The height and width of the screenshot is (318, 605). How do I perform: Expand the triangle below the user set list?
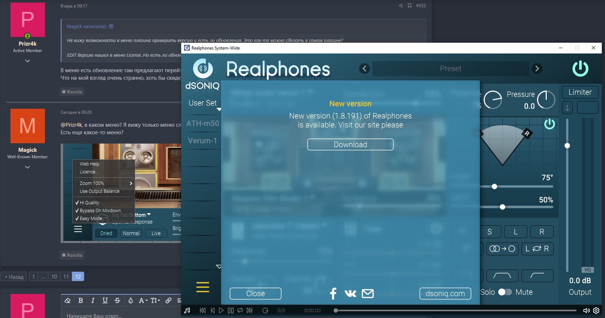coord(219,267)
